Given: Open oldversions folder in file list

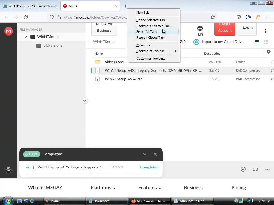Looking at the screenshot, I should click(114, 62).
